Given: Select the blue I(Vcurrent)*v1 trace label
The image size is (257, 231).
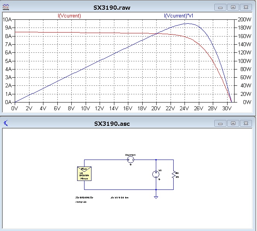Looking at the screenshot, I should (x=178, y=16).
